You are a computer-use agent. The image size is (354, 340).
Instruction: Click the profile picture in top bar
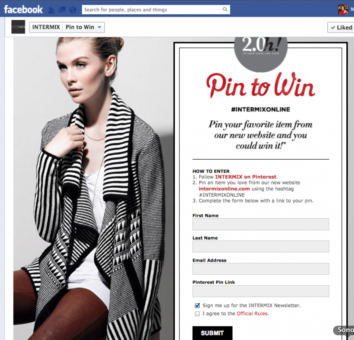pyautogui.click(x=343, y=10)
